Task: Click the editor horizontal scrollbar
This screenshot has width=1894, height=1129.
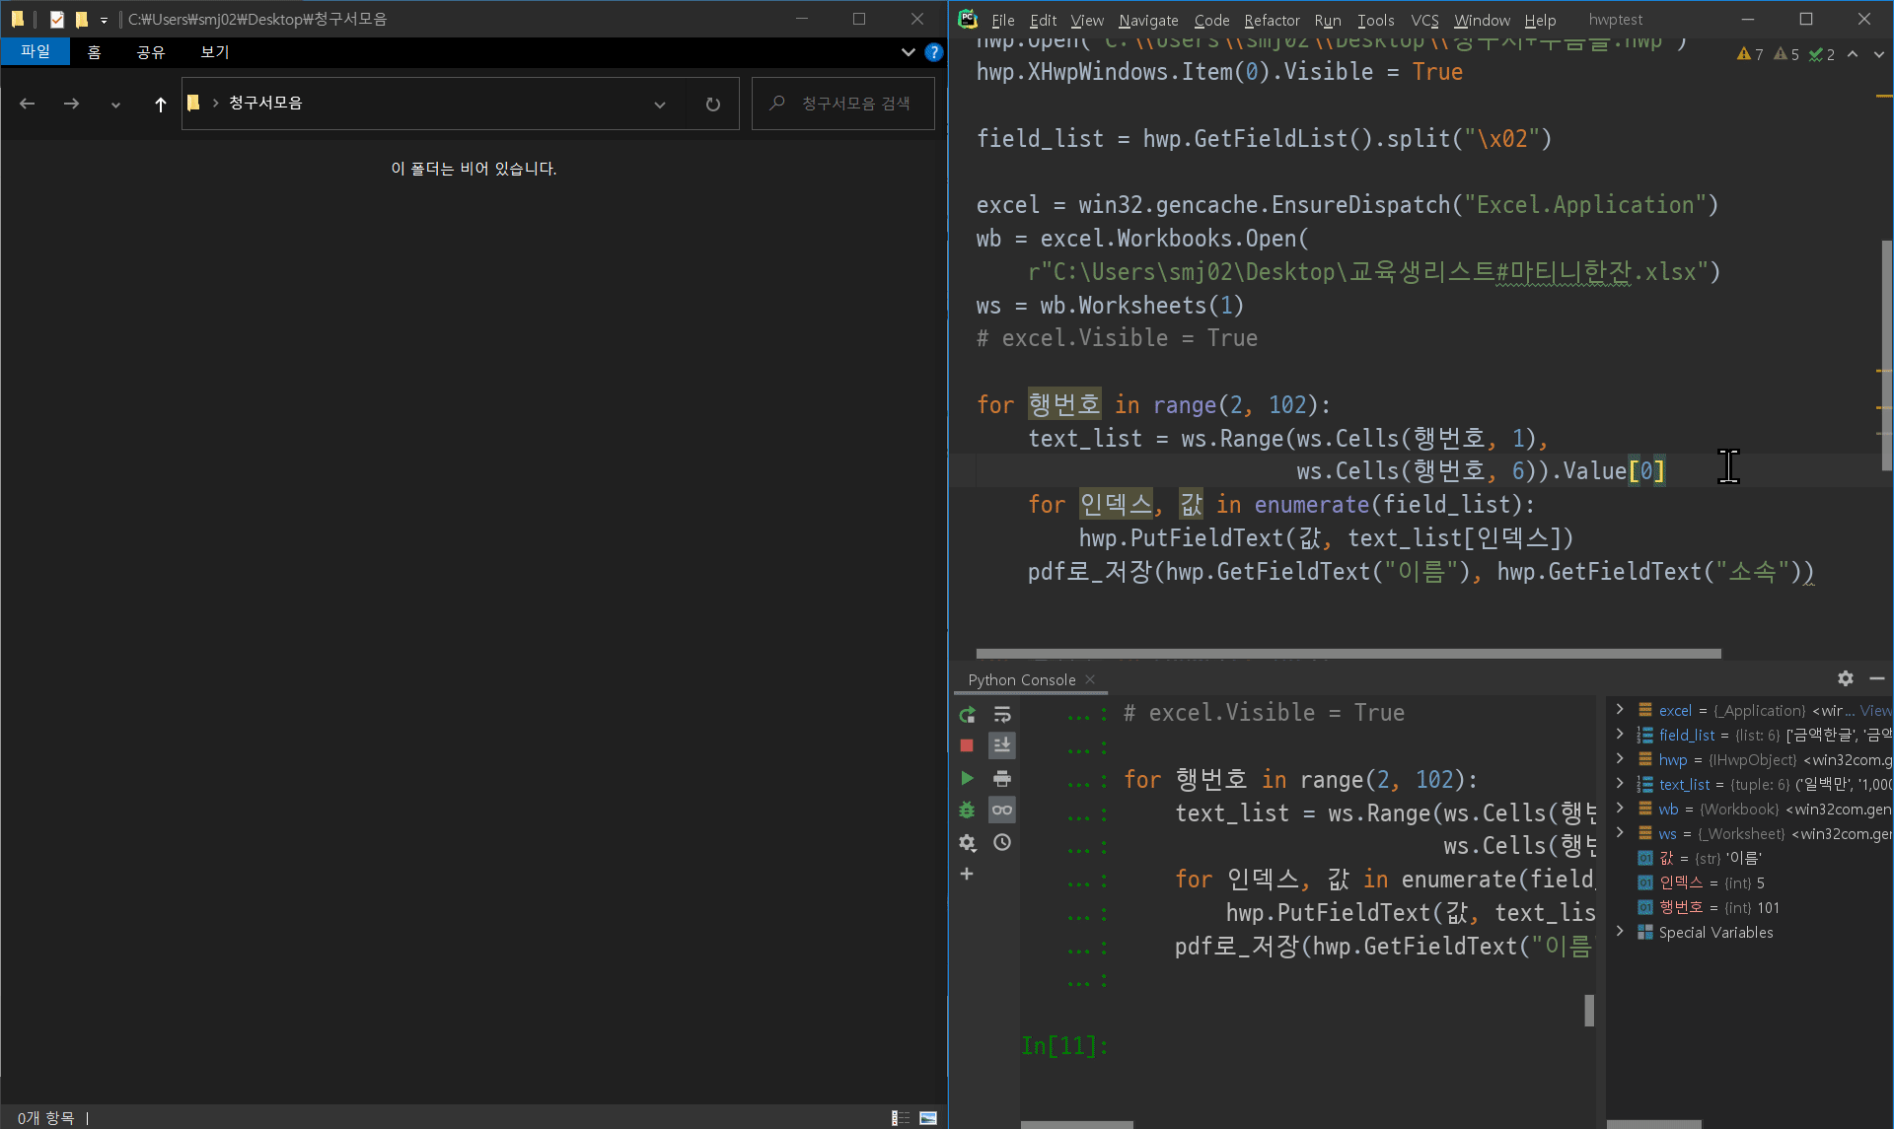Action: point(1348,653)
